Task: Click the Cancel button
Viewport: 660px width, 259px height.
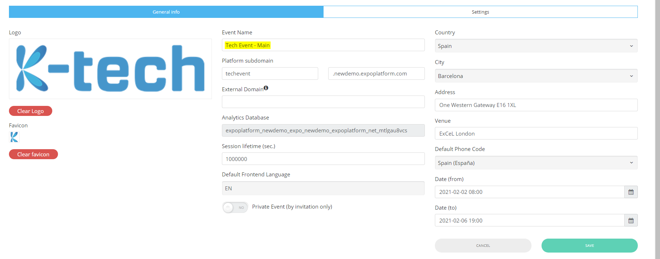Action: 483,246
